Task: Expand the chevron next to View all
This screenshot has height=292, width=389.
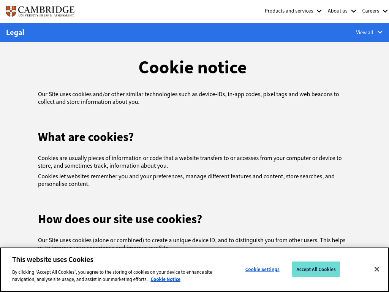Action: (380, 32)
